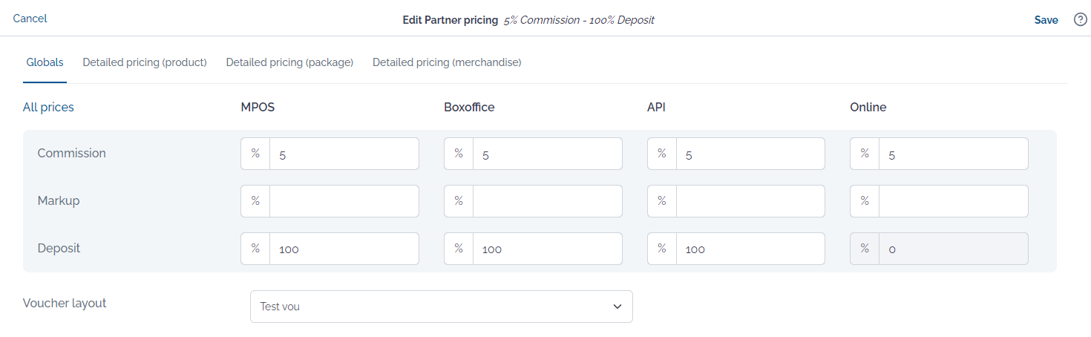1091x337 pixels.
Task: Click the percent symbol in Online Commission
Action: click(x=865, y=154)
